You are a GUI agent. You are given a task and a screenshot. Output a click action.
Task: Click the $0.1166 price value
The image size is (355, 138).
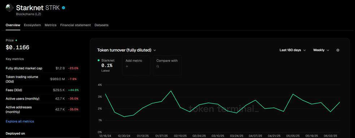pyautogui.click(x=17, y=47)
